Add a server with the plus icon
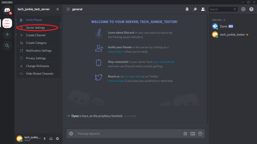Viewport: 257px width, 144px height. point(7,35)
